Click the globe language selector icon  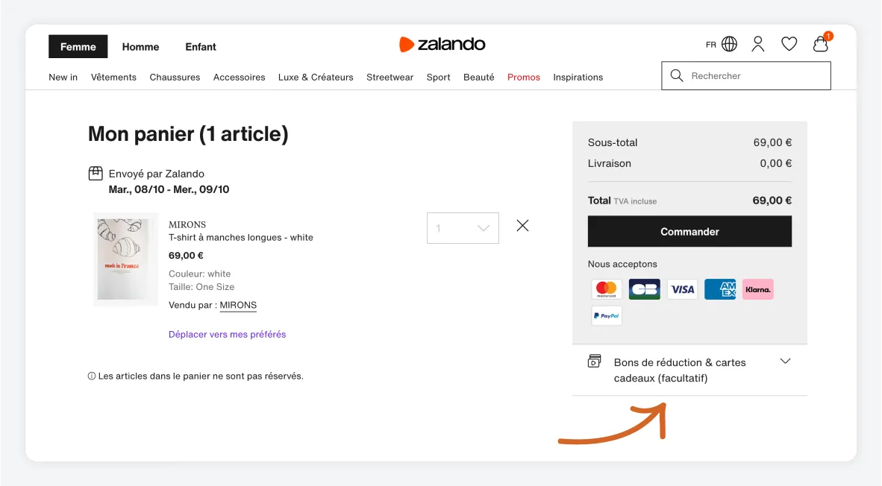click(x=729, y=45)
